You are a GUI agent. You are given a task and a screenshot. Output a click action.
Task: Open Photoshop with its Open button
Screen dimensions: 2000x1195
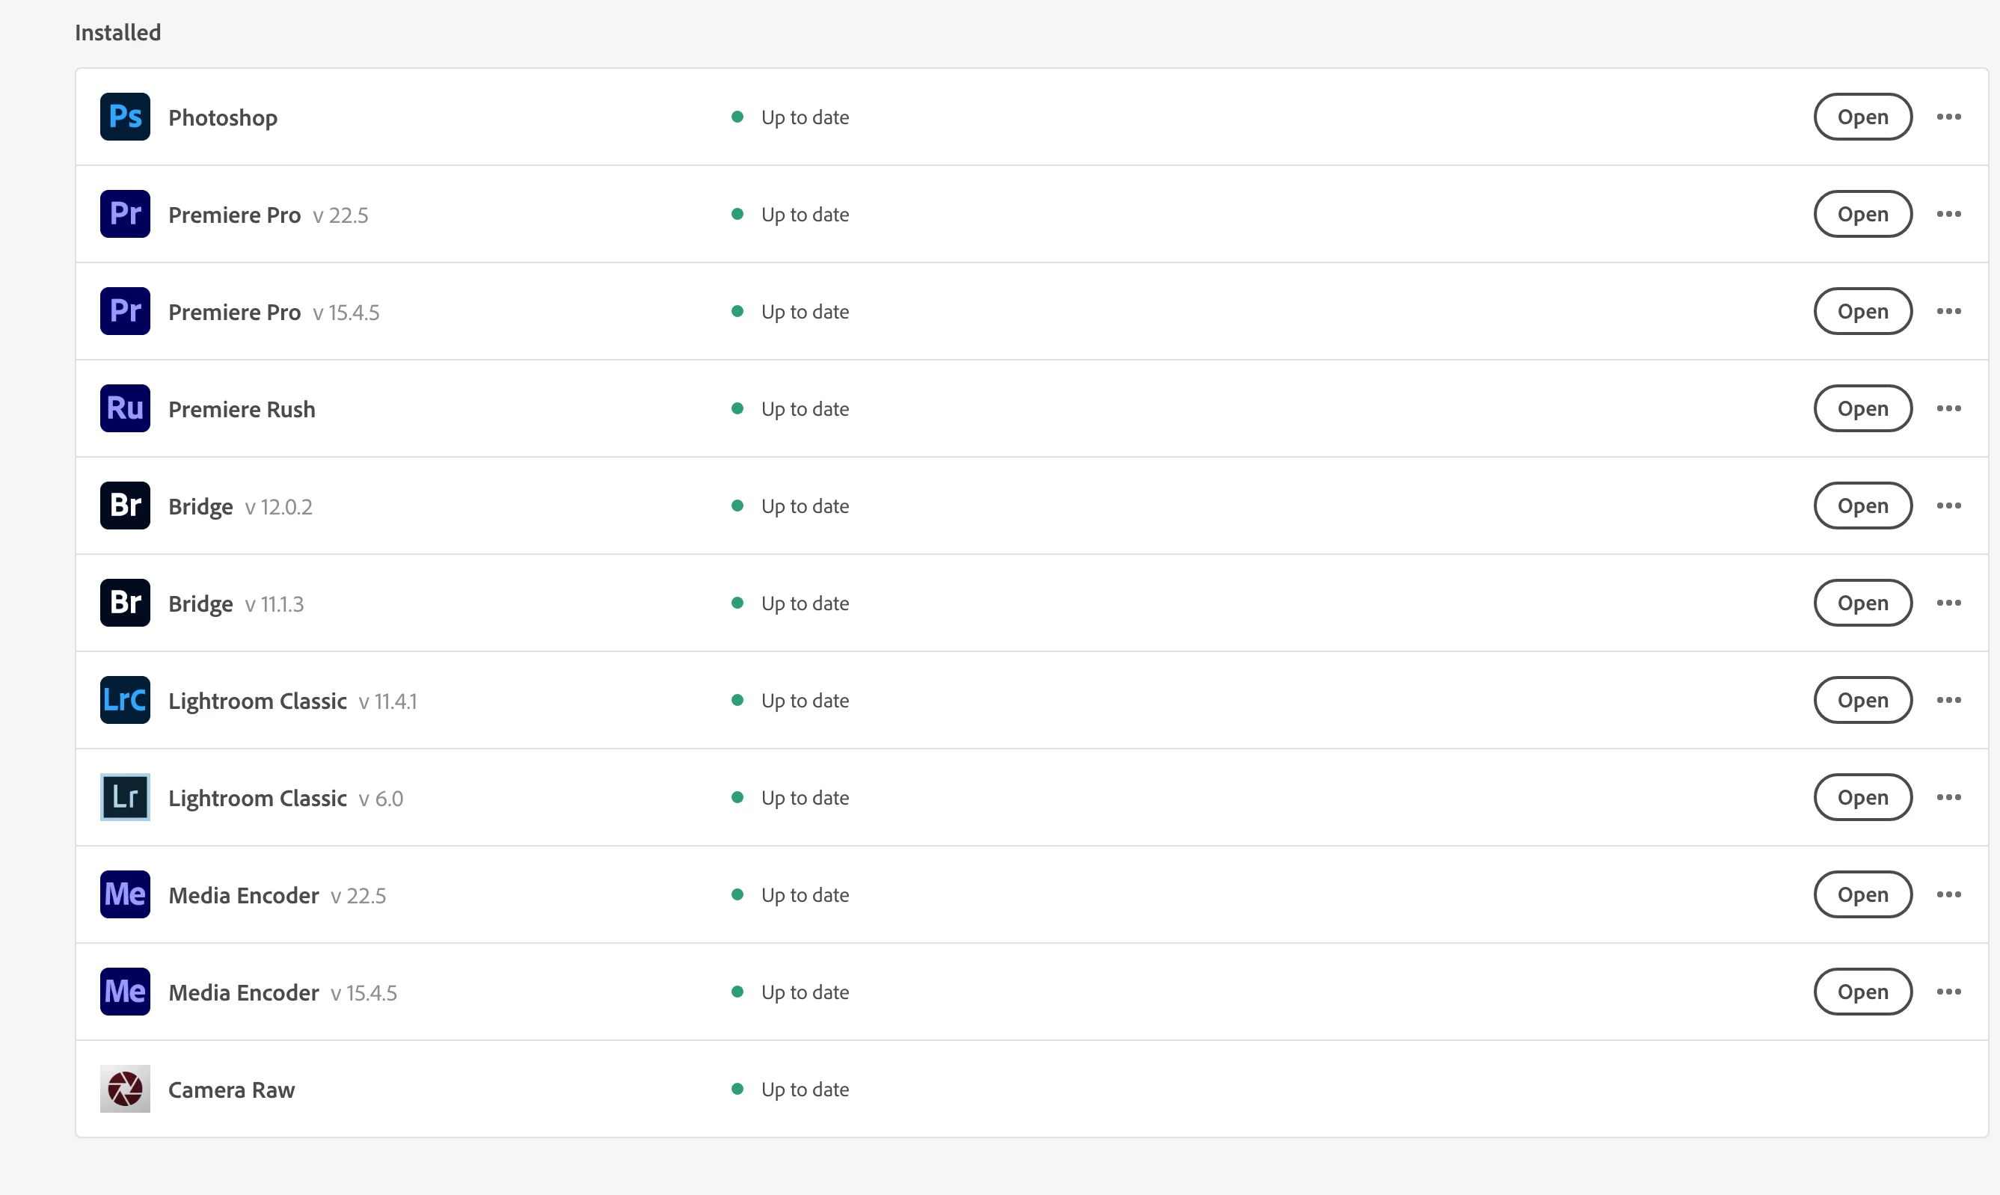(x=1862, y=117)
